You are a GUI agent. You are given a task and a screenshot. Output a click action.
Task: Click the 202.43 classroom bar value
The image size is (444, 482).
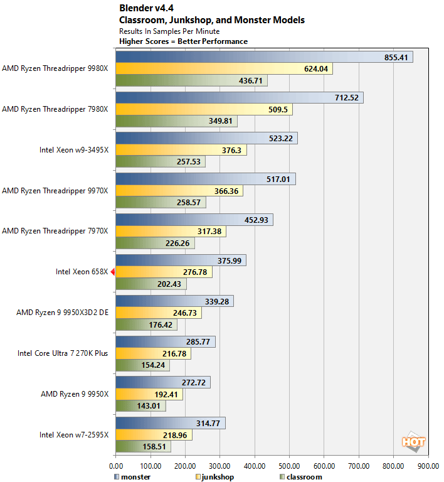pos(169,284)
